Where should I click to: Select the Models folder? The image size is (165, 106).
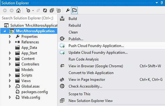(x=27, y=70)
